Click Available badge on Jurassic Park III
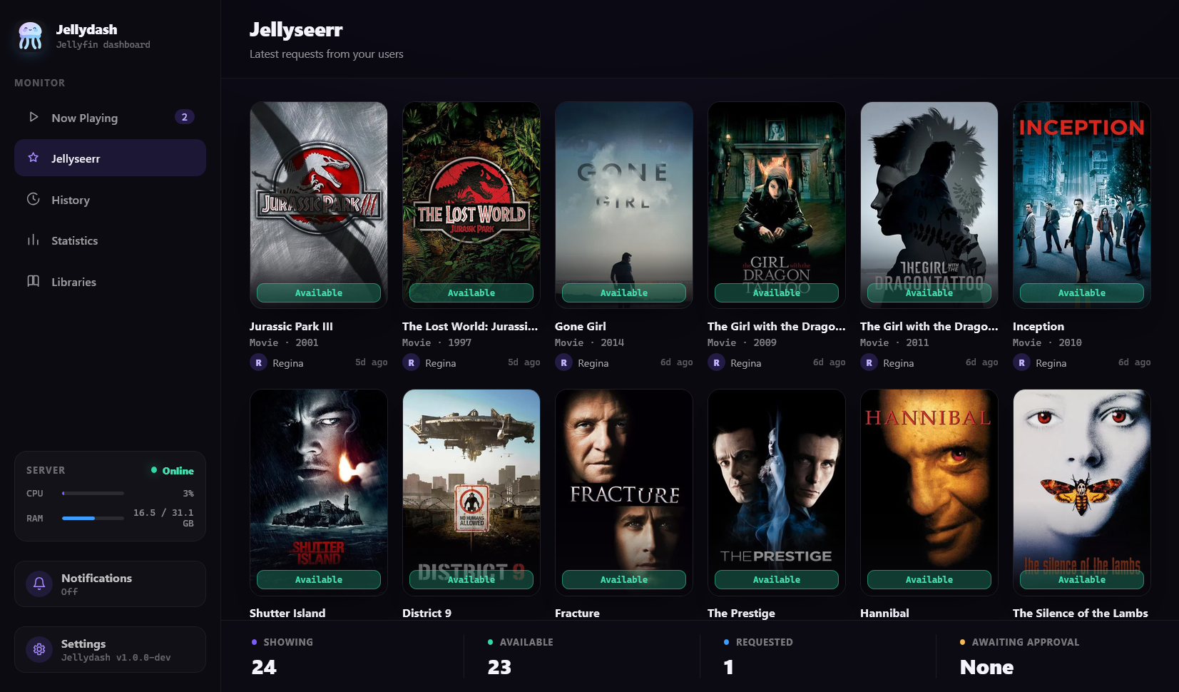Viewport: 1179px width, 692px height. (x=319, y=292)
